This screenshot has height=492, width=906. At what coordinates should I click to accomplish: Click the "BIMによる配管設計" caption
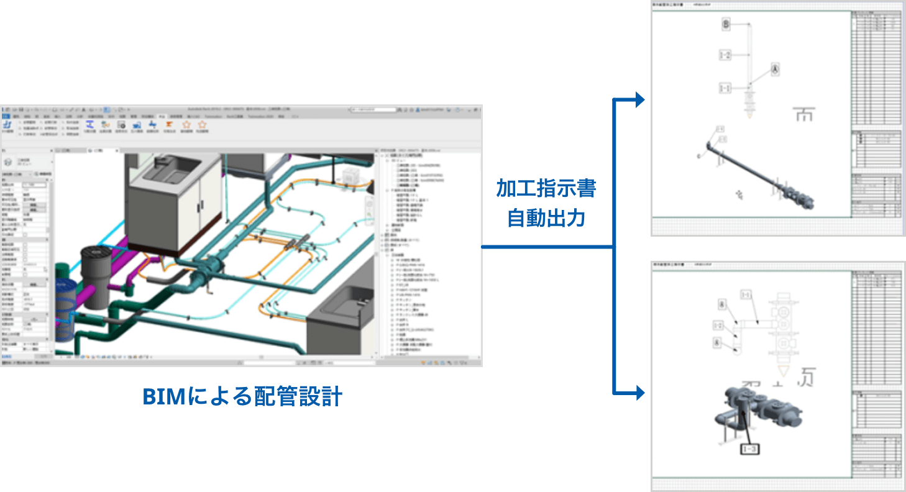(x=242, y=396)
